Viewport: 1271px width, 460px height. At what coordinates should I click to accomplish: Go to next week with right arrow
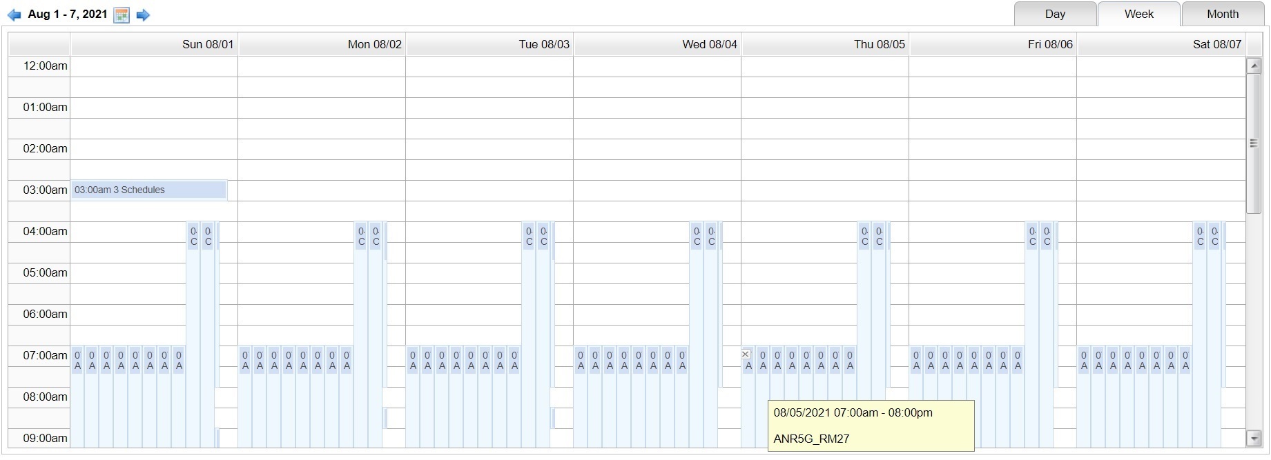(143, 15)
